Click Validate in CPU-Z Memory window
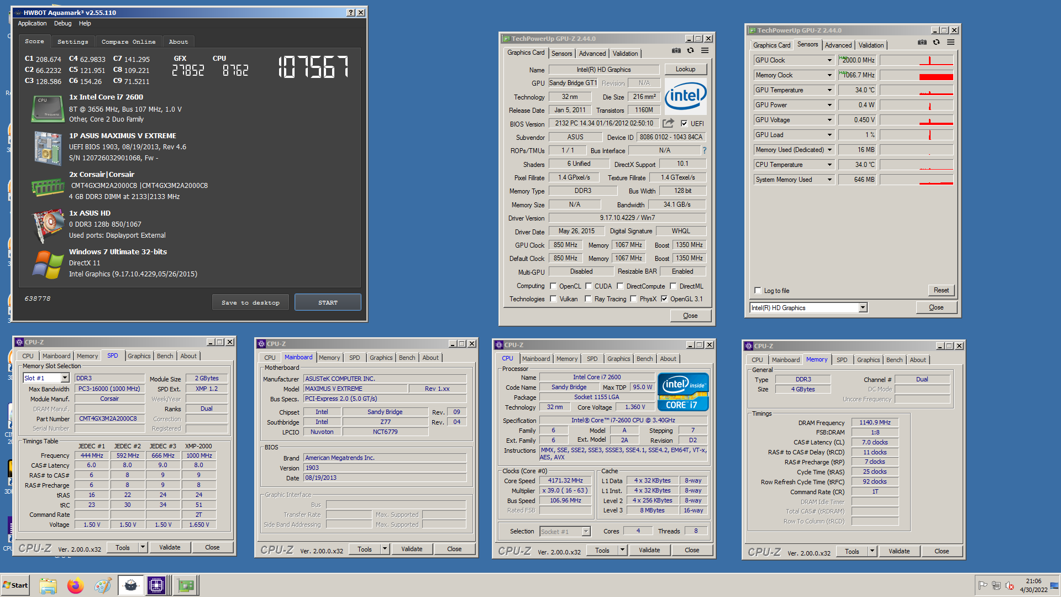This screenshot has width=1061, height=597. (899, 551)
